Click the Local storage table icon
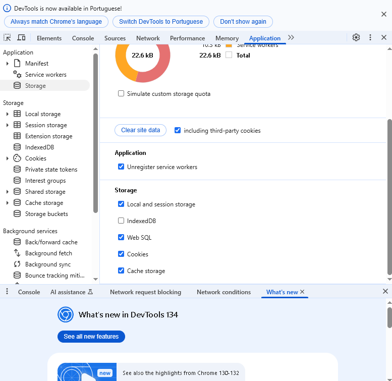Viewport: 392px width, 381px height. pyautogui.click(x=17, y=114)
